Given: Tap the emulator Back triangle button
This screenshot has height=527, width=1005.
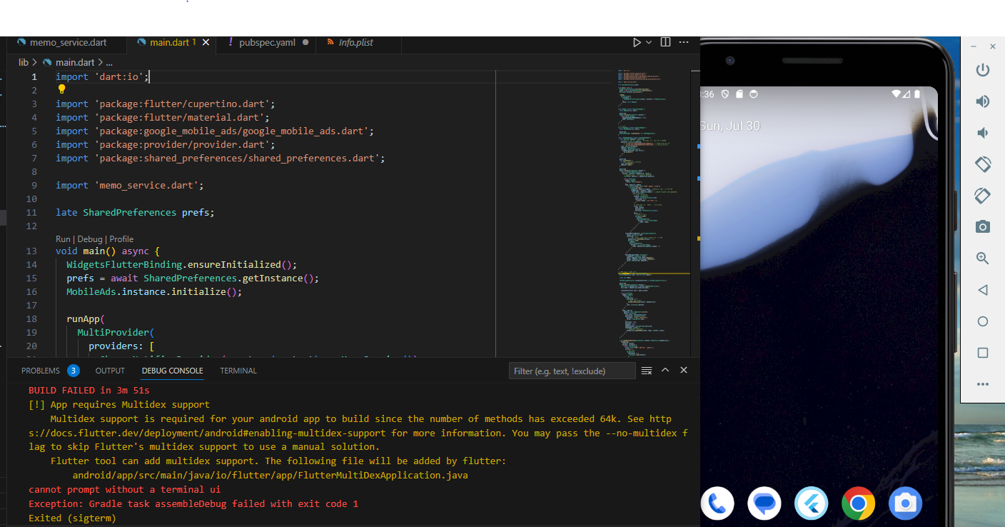Looking at the screenshot, I should (983, 290).
